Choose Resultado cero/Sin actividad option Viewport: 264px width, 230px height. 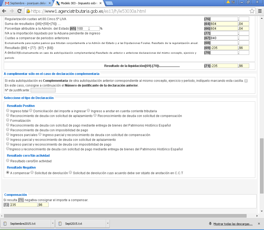(8, 161)
